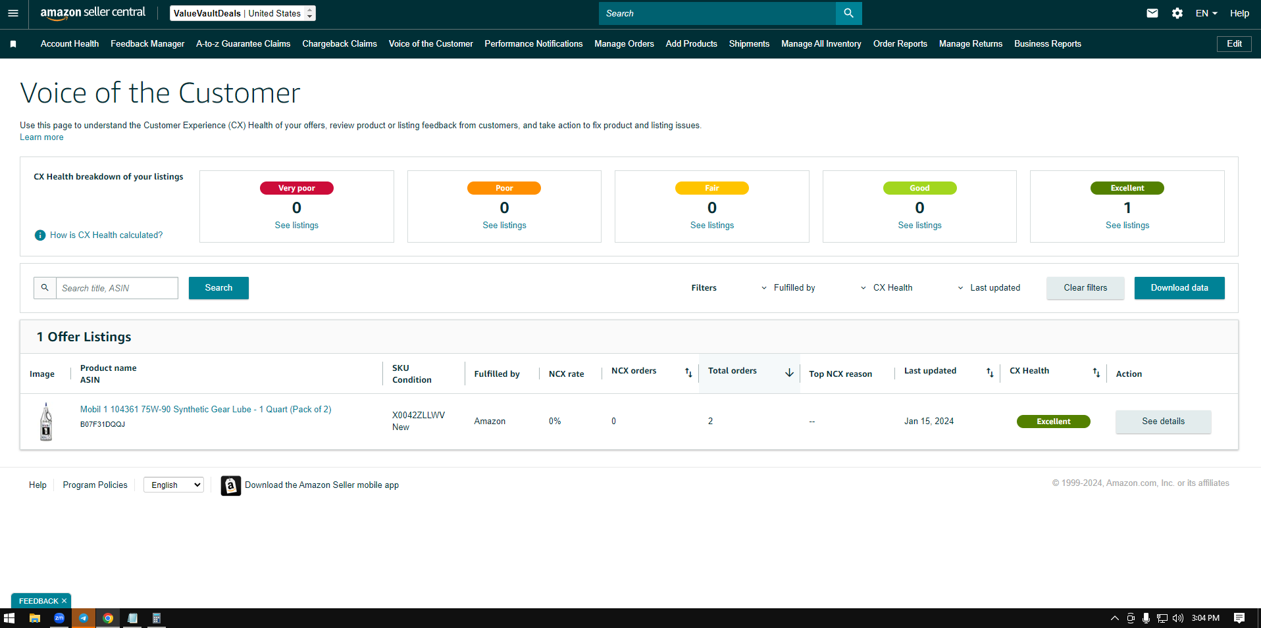The image size is (1261, 628).
Task: Open the English language select in footer
Action: 174,485
